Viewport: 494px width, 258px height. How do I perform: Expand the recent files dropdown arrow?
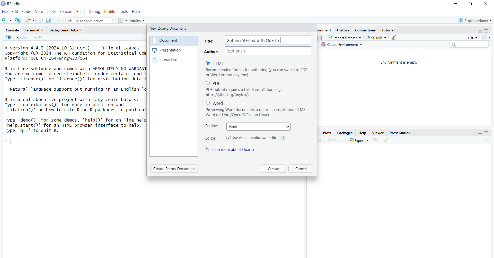coord(33,21)
